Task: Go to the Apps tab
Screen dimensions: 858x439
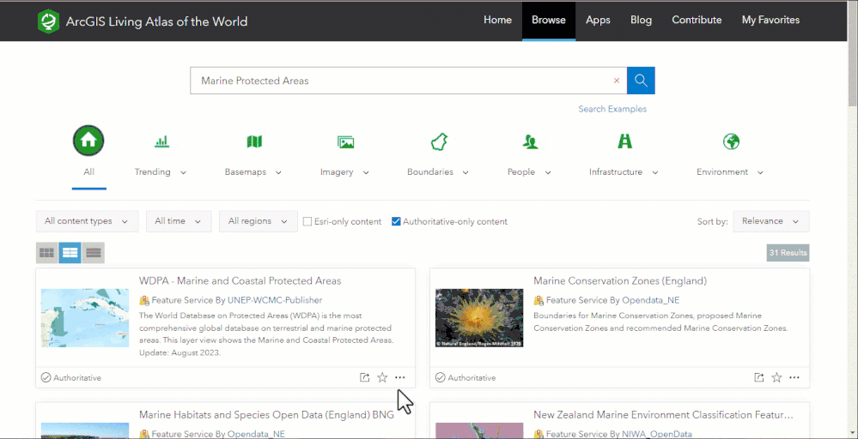Action: click(598, 21)
